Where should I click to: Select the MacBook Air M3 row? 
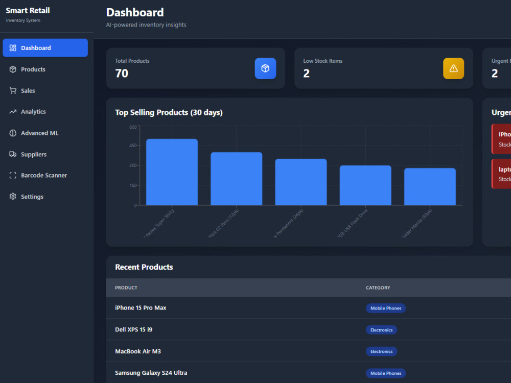coord(308,351)
